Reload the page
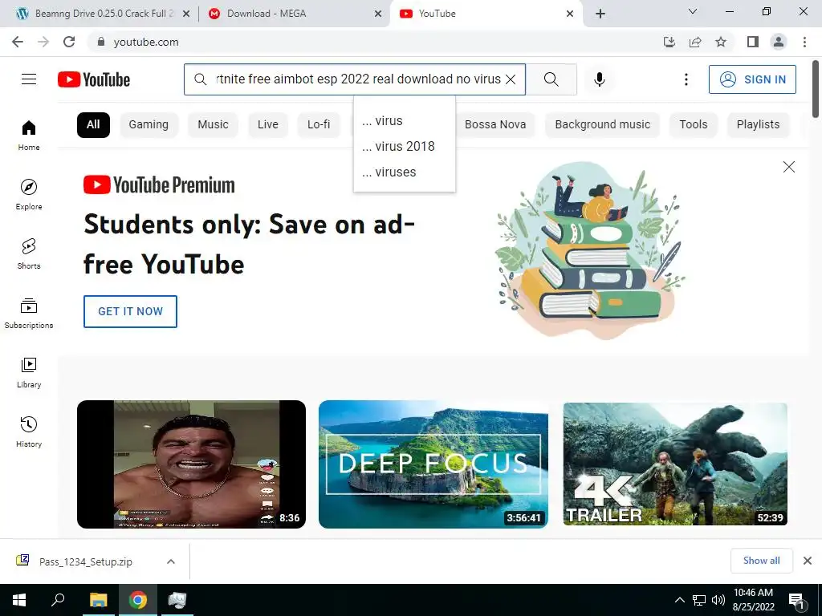Image resolution: width=822 pixels, height=616 pixels. (69, 42)
